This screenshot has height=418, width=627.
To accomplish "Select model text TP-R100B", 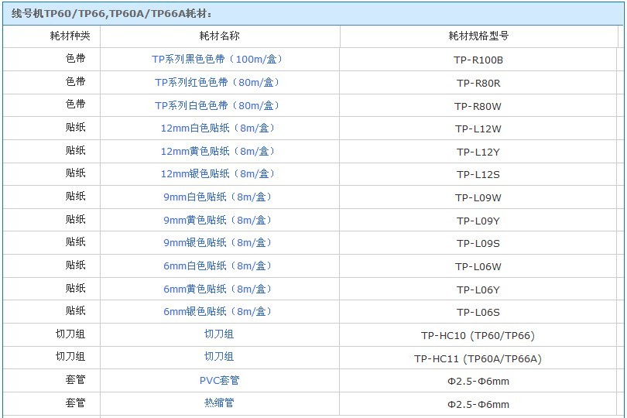I will click(x=478, y=60).
